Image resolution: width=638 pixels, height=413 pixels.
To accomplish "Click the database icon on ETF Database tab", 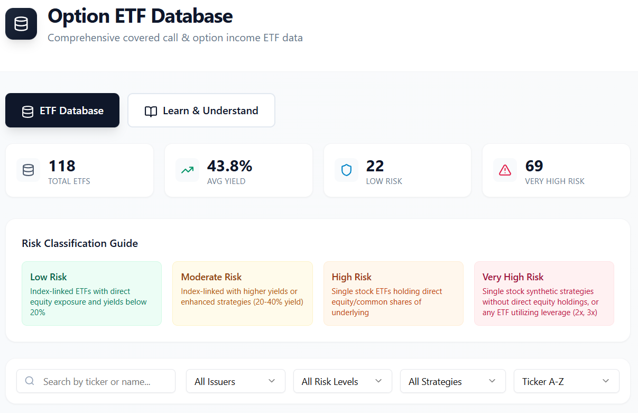I will click(x=27, y=111).
